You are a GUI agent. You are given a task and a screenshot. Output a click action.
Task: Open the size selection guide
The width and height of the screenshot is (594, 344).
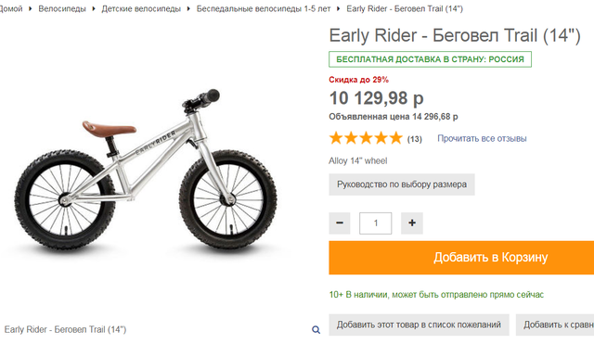402,185
